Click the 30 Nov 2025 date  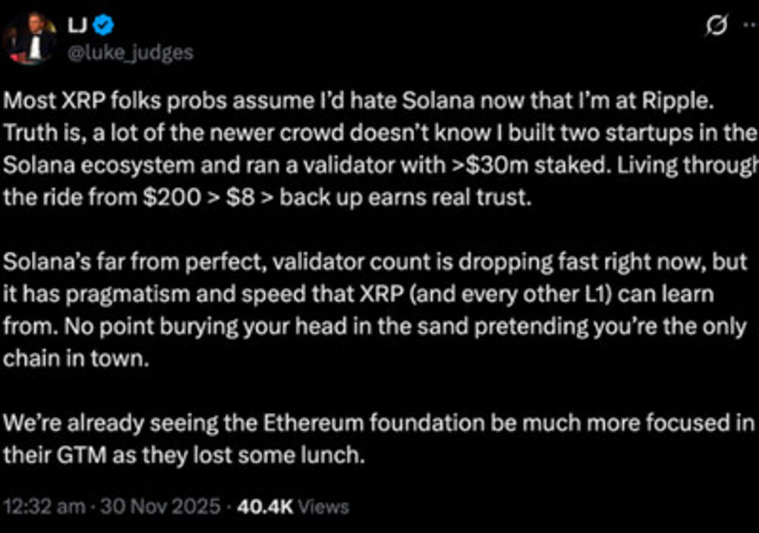[x=159, y=506]
